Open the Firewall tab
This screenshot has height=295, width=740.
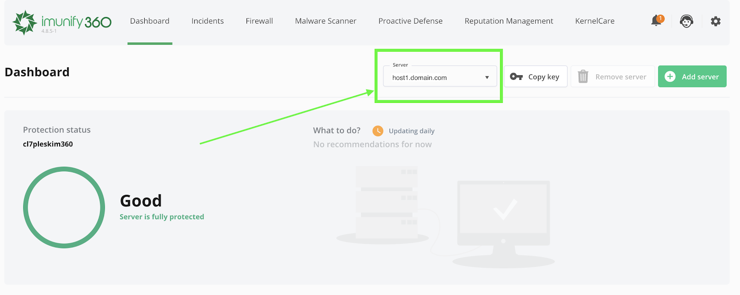259,21
